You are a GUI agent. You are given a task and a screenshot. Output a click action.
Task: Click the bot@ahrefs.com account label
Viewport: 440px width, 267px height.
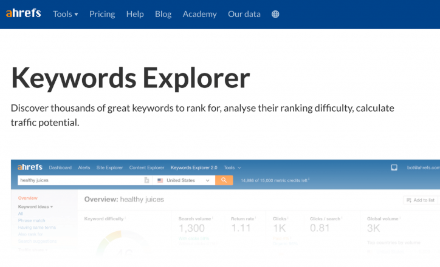tap(423, 167)
